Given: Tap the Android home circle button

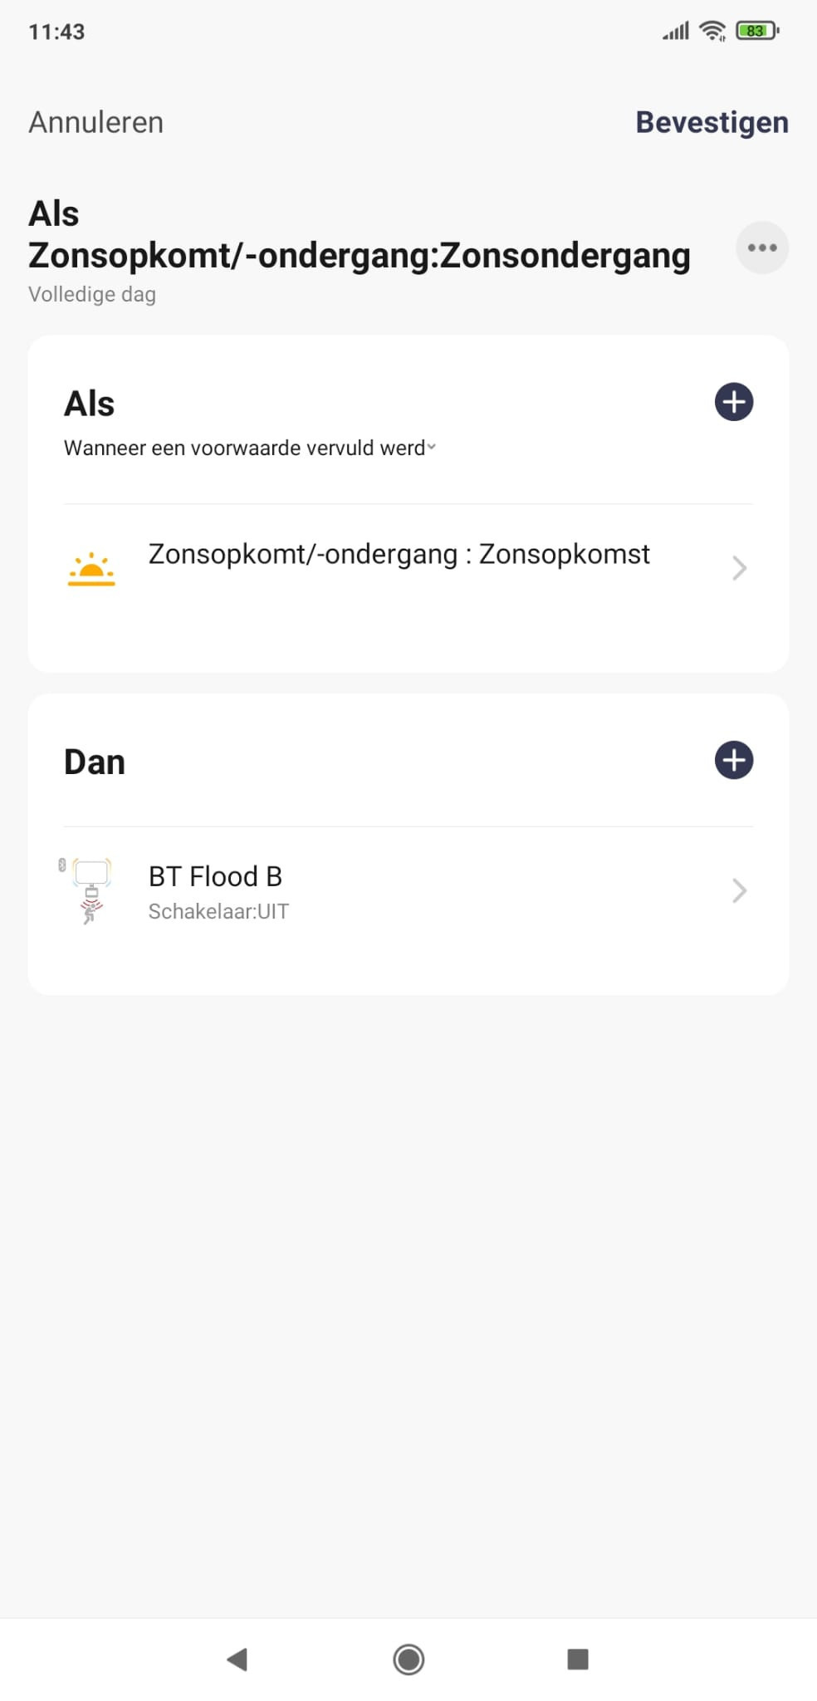Looking at the screenshot, I should pos(408,1659).
